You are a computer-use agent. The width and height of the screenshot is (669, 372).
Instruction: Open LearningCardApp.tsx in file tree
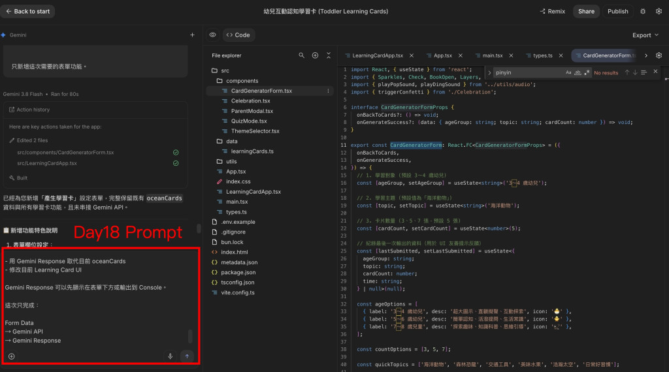point(253,192)
